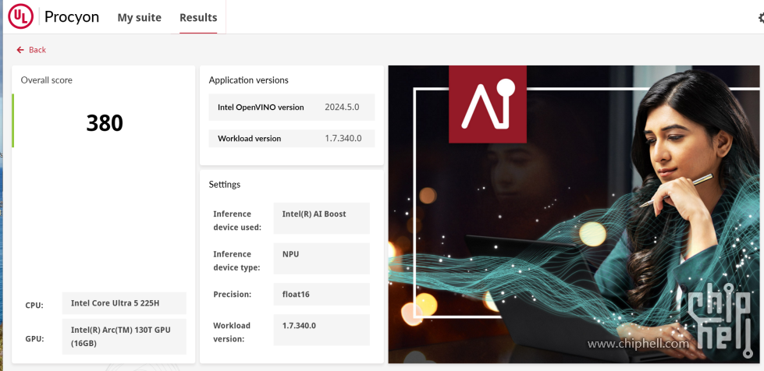Click the Precision label
Viewport: 764px width, 371px height.
tap(233, 295)
